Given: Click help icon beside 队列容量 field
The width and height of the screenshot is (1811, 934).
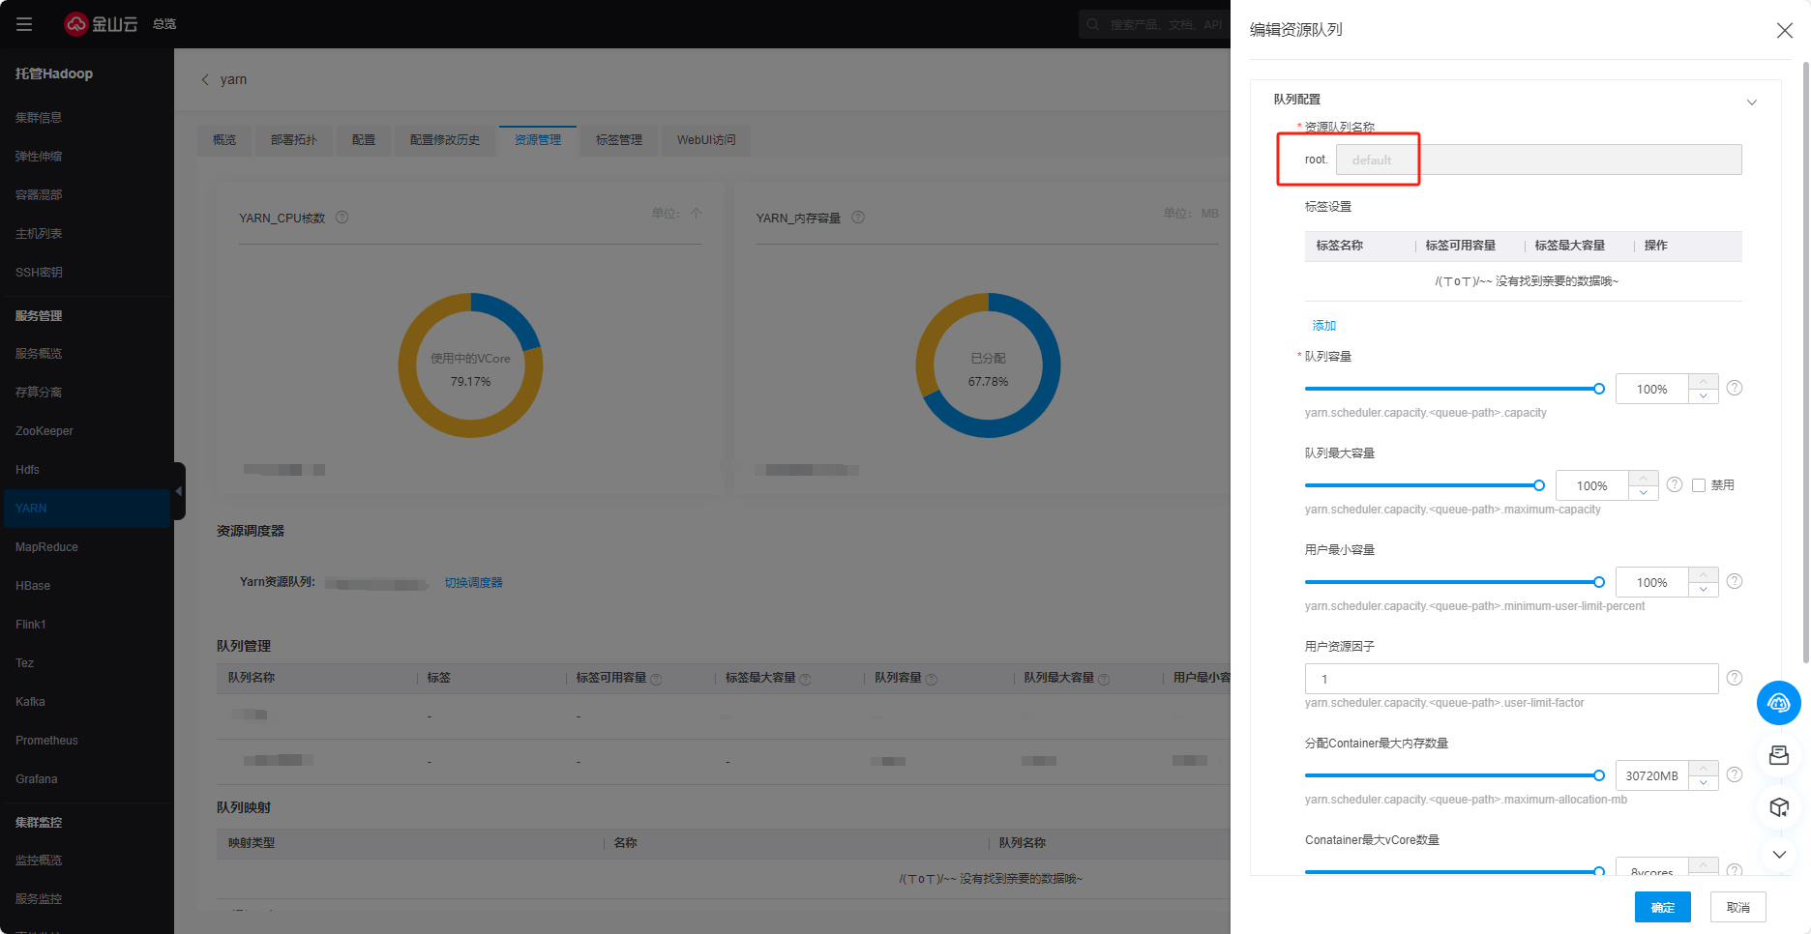Looking at the screenshot, I should pyautogui.click(x=1735, y=388).
